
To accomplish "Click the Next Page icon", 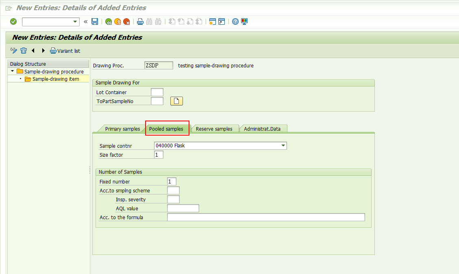I will tap(190, 22).
